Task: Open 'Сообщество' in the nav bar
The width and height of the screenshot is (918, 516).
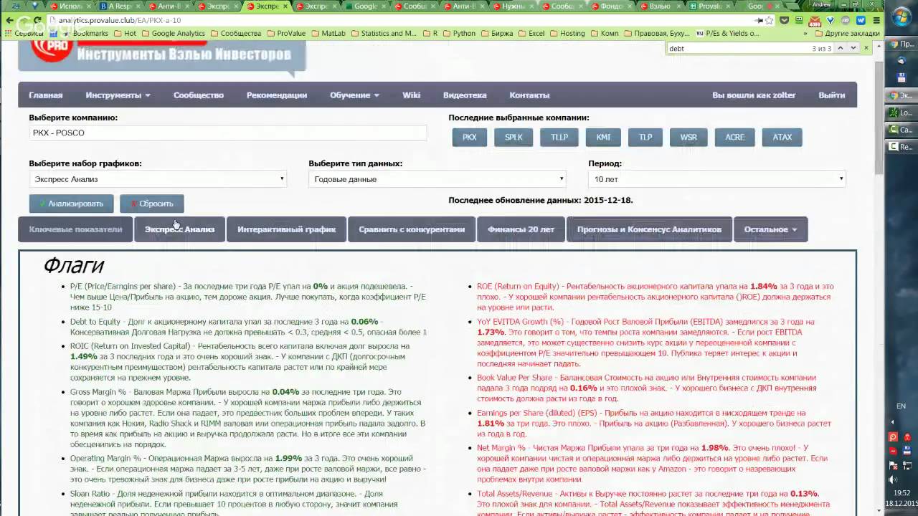Action: (x=199, y=95)
